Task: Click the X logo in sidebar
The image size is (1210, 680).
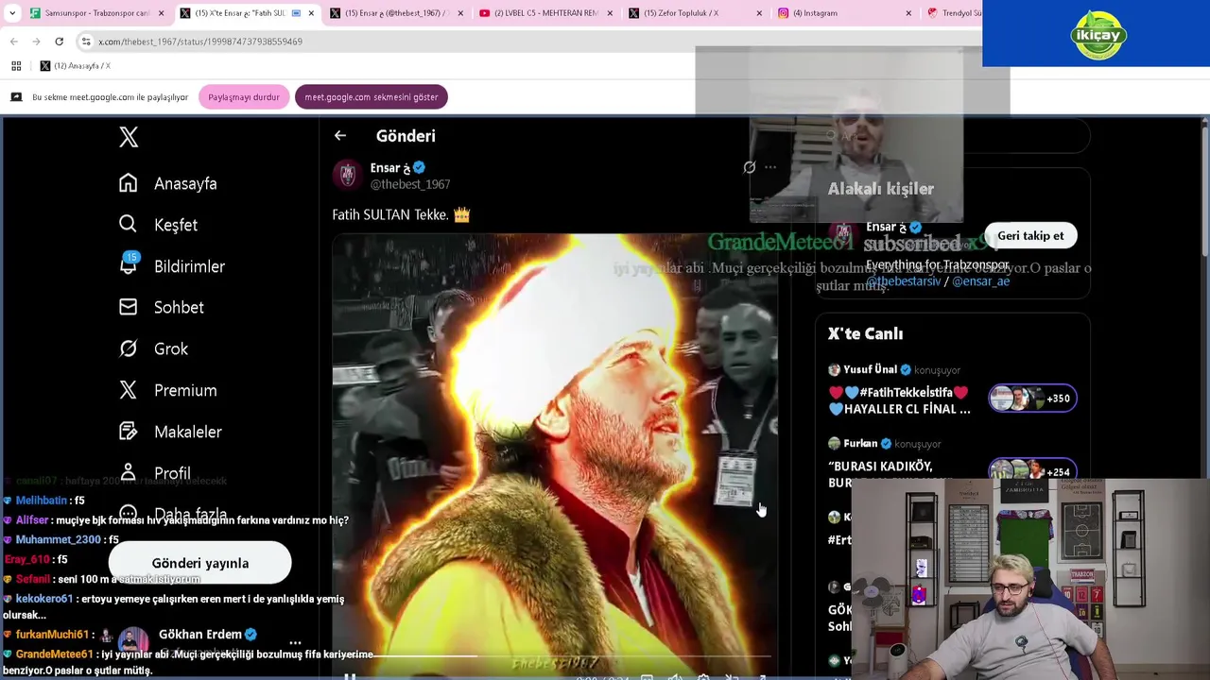Action: point(129,137)
